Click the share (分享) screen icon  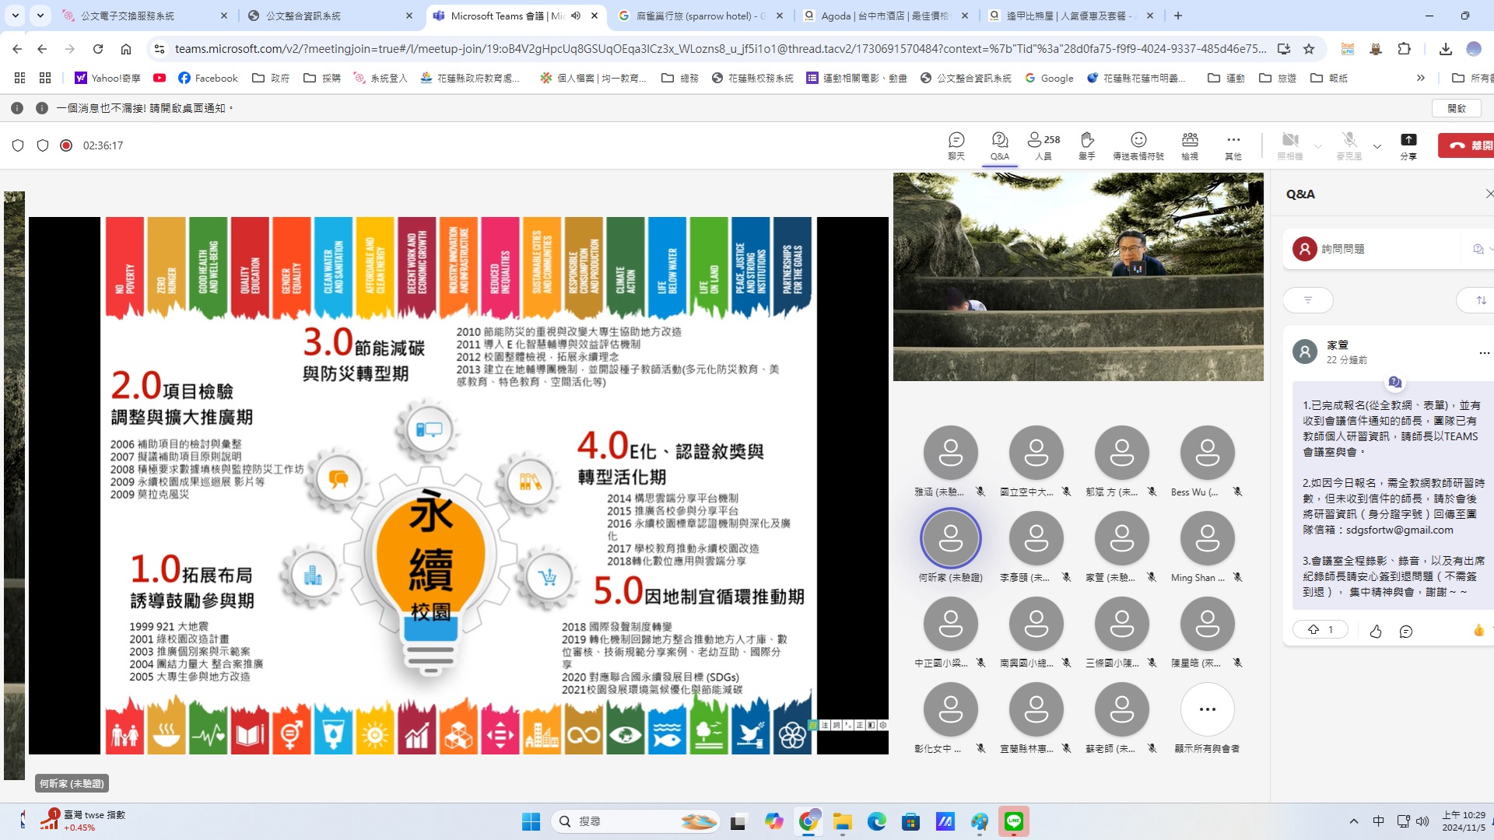1408,145
